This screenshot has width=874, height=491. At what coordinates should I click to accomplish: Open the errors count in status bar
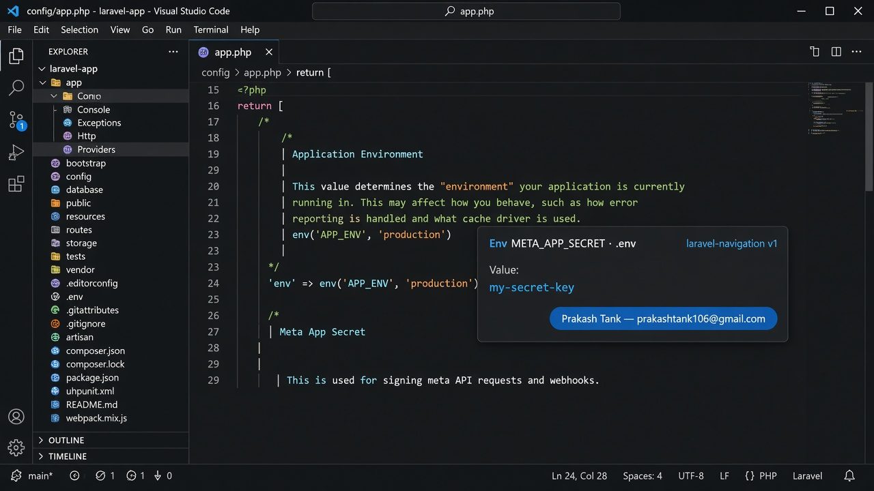105,476
